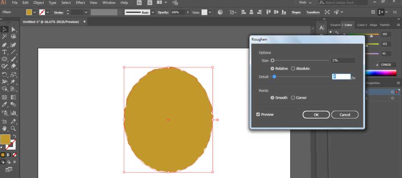Switch to the Swatches panel tab
The width and height of the screenshot is (402, 178).
[x=335, y=25]
